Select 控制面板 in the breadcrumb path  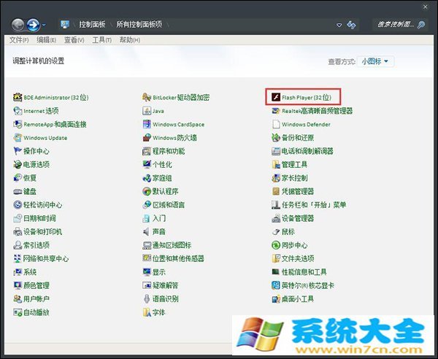(92, 25)
